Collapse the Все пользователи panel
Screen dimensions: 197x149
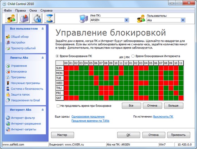(x=43, y=28)
